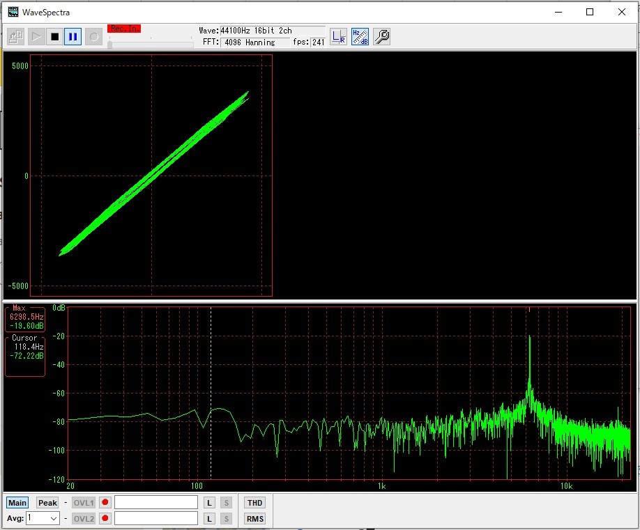Toggle the THD measurement display
The image size is (640, 530).
click(254, 503)
